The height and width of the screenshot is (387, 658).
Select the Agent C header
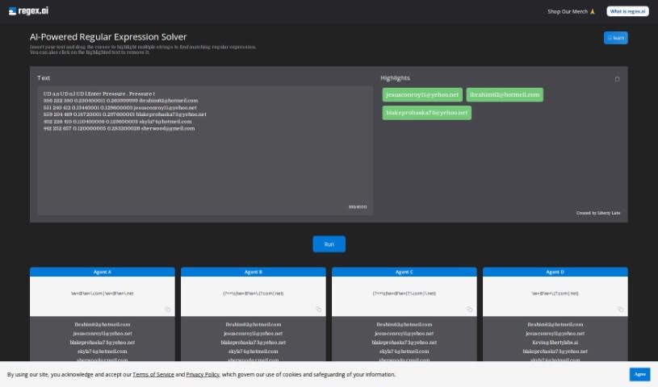[404, 273]
